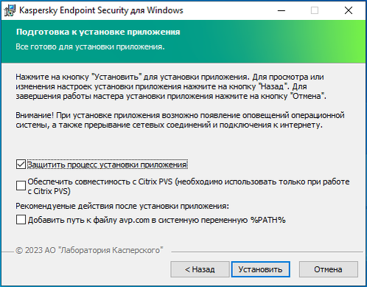Tick the checkbox for adding avp.com to %PATH%
The width and height of the screenshot is (367, 287).
click(21, 220)
